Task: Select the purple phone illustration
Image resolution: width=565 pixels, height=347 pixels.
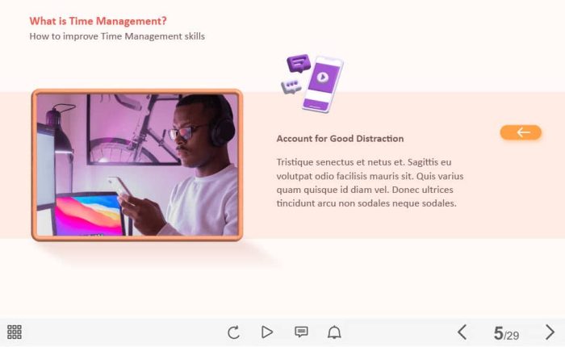Action: (x=321, y=84)
